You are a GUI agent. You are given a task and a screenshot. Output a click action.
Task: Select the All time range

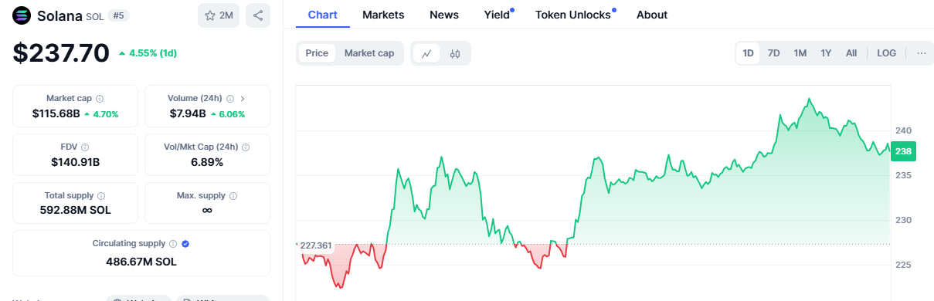click(x=851, y=53)
